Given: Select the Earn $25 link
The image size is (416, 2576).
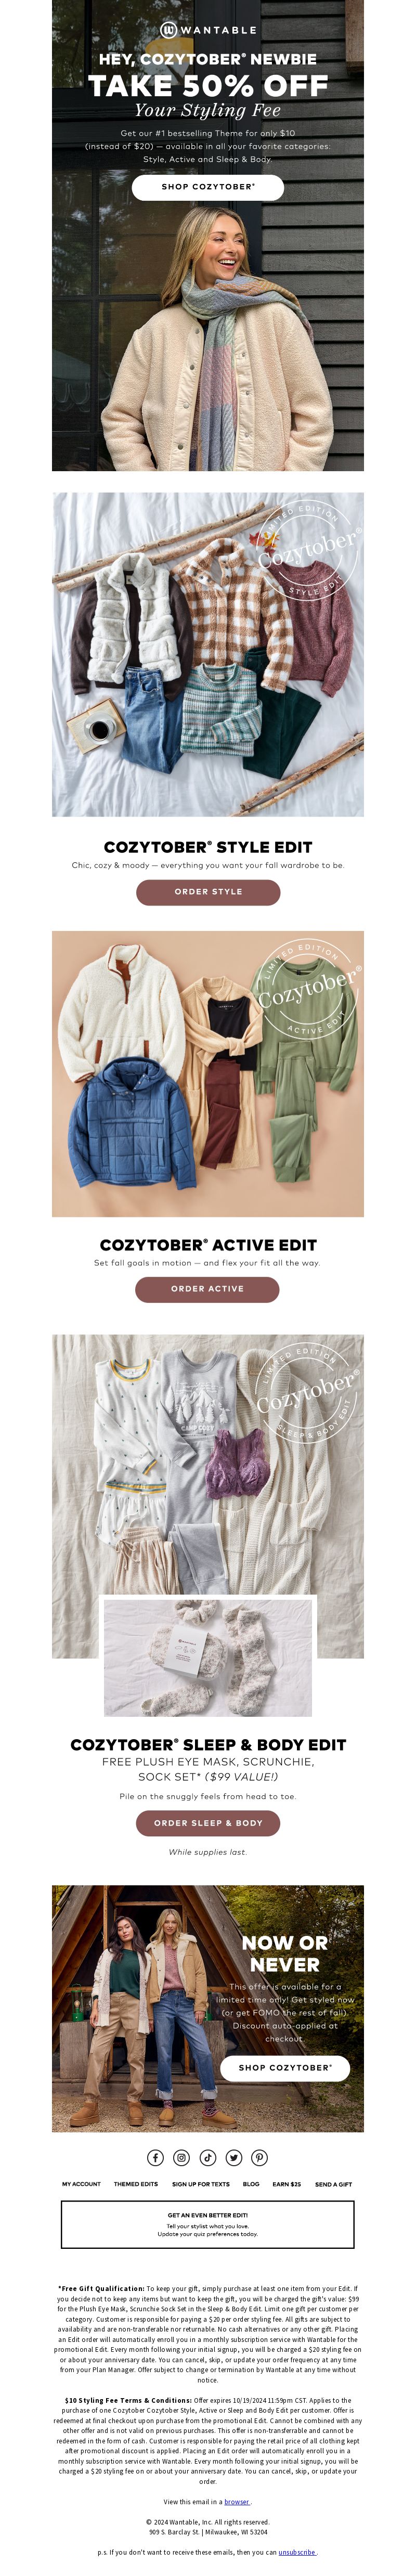Looking at the screenshot, I should (x=287, y=2184).
